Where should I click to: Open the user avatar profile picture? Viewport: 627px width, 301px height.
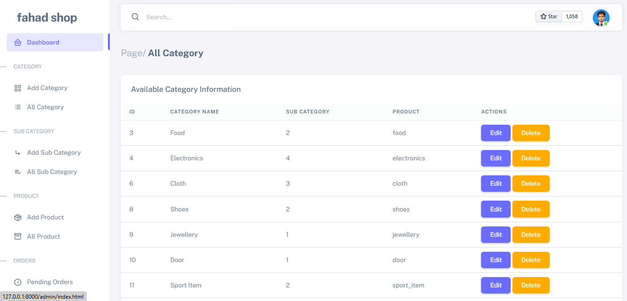coord(601,18)
